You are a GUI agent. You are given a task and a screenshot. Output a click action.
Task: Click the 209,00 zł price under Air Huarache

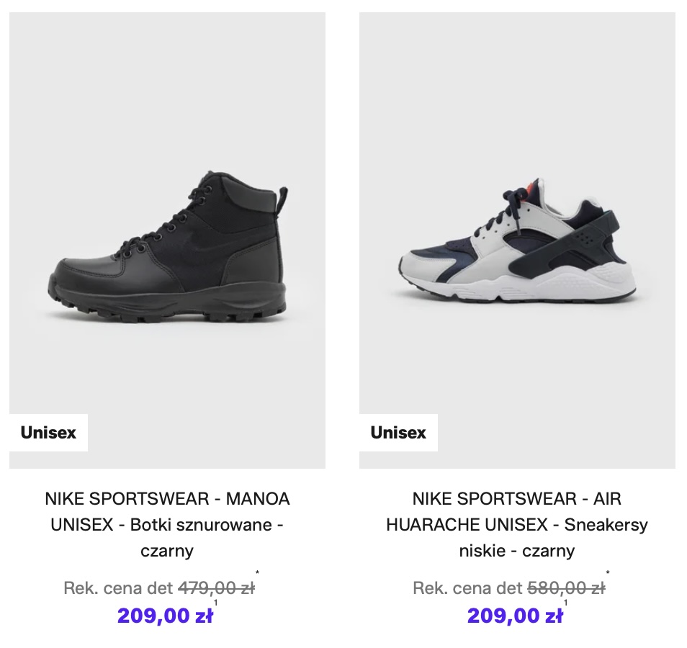pyautogui.click(x=515, y=616)
